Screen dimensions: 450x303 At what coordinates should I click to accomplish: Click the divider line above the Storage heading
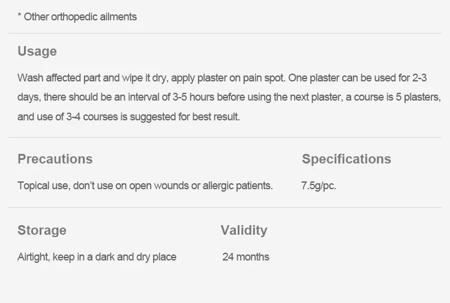tap(225, 208)
